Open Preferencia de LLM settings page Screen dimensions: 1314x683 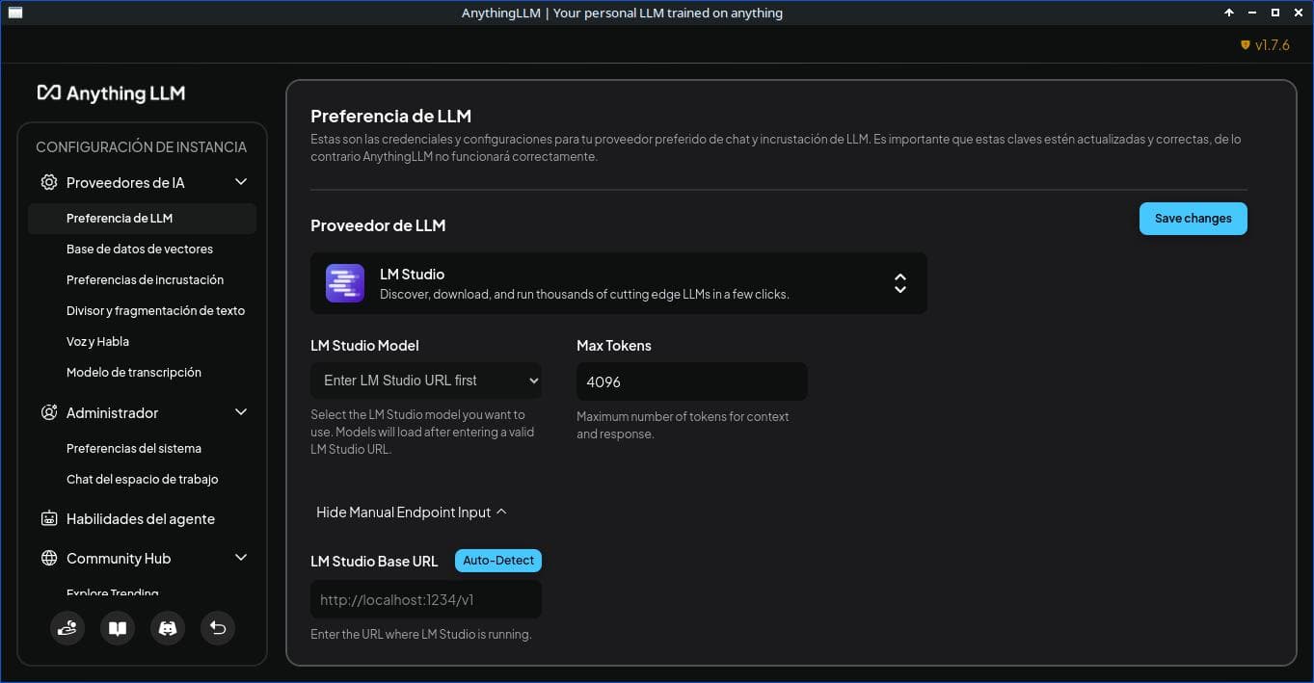[x=143, y=218]
